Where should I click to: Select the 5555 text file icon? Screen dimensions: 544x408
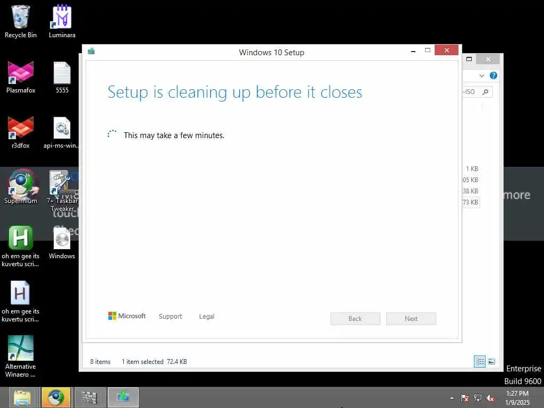tap(62, 77)
